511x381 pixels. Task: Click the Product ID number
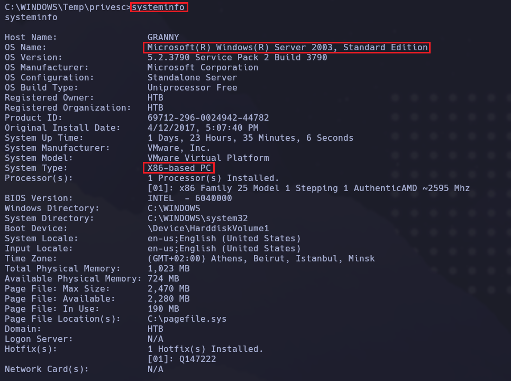click(x=208, y=117)
